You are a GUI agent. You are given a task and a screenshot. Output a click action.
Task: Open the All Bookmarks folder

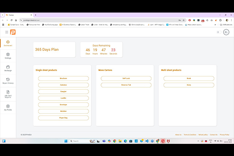[x=226, y=25]
